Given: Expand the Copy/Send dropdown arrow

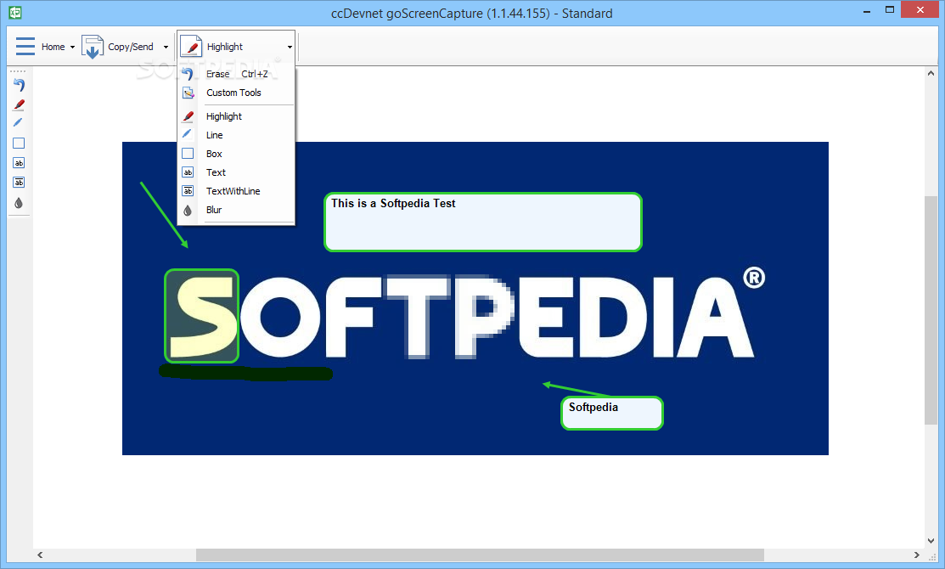Looking at the screenshot, I should click(166, 47).
